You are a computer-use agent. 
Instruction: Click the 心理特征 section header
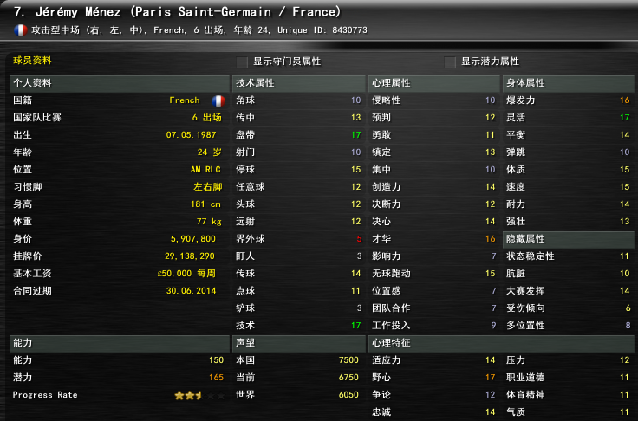point(501,343)
